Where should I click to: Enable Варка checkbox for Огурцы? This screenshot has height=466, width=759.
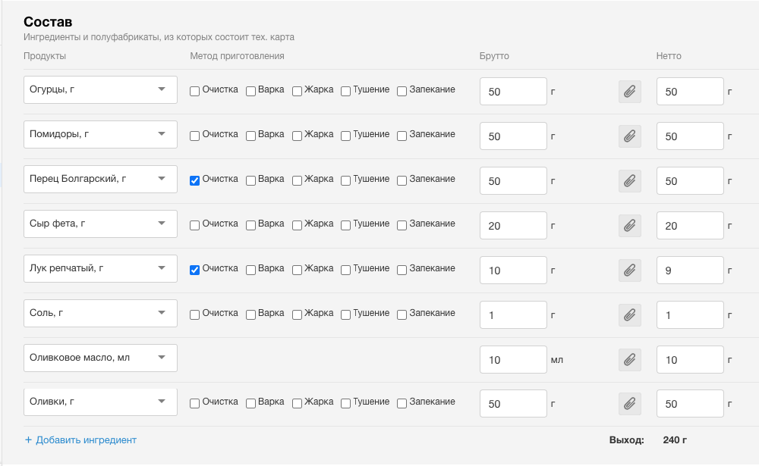[x=251, y=91]
